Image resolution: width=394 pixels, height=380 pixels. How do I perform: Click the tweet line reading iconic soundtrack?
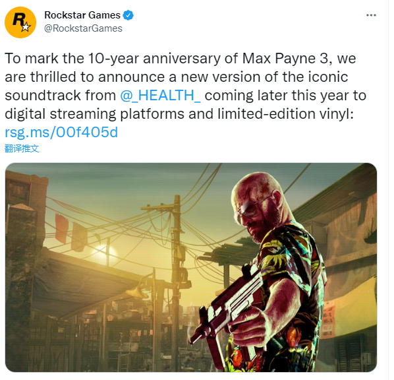pyautogui.click(x=177, y=77)
